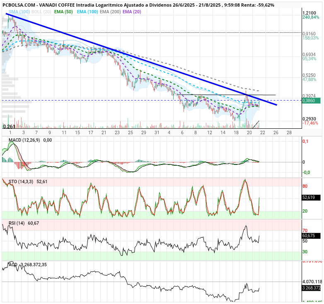Click the MACD (12,26,9) panel label
The width and height of the screenshot is (324, 304).
pyautogui.click(x=24, y=140)
